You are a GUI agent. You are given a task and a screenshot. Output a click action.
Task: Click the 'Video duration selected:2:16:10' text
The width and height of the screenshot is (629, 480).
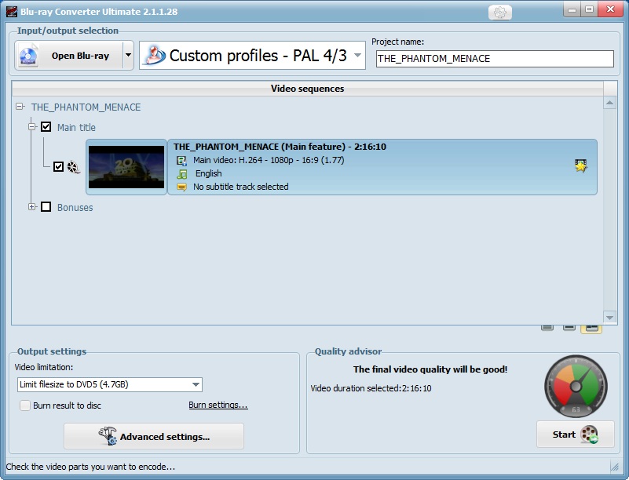(x=371, y=388)
